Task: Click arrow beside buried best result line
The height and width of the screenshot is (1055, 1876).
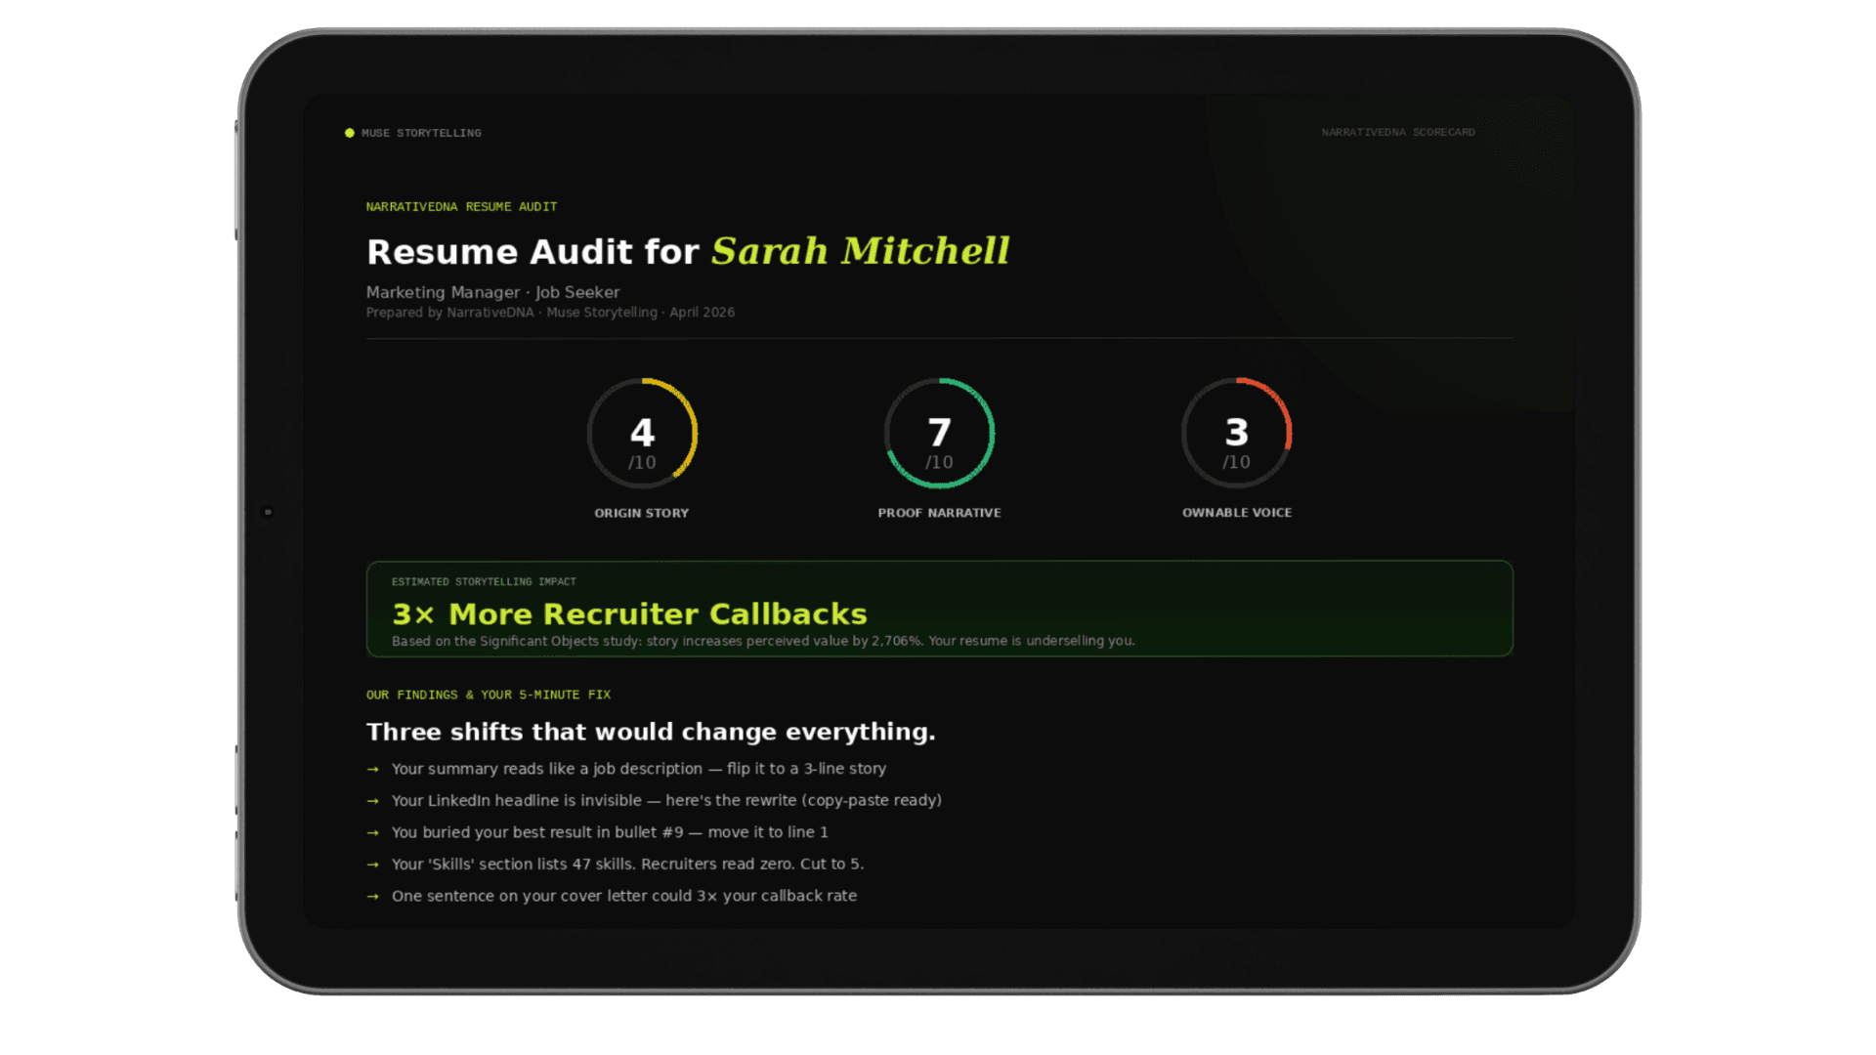Action: [x=372, y=833]
